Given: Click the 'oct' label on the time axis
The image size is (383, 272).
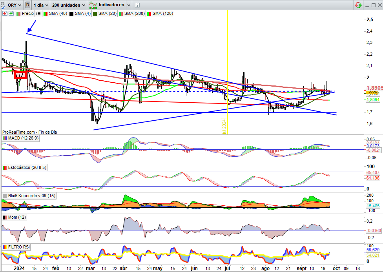Looking at the screenshot, I should coord(336,268).
